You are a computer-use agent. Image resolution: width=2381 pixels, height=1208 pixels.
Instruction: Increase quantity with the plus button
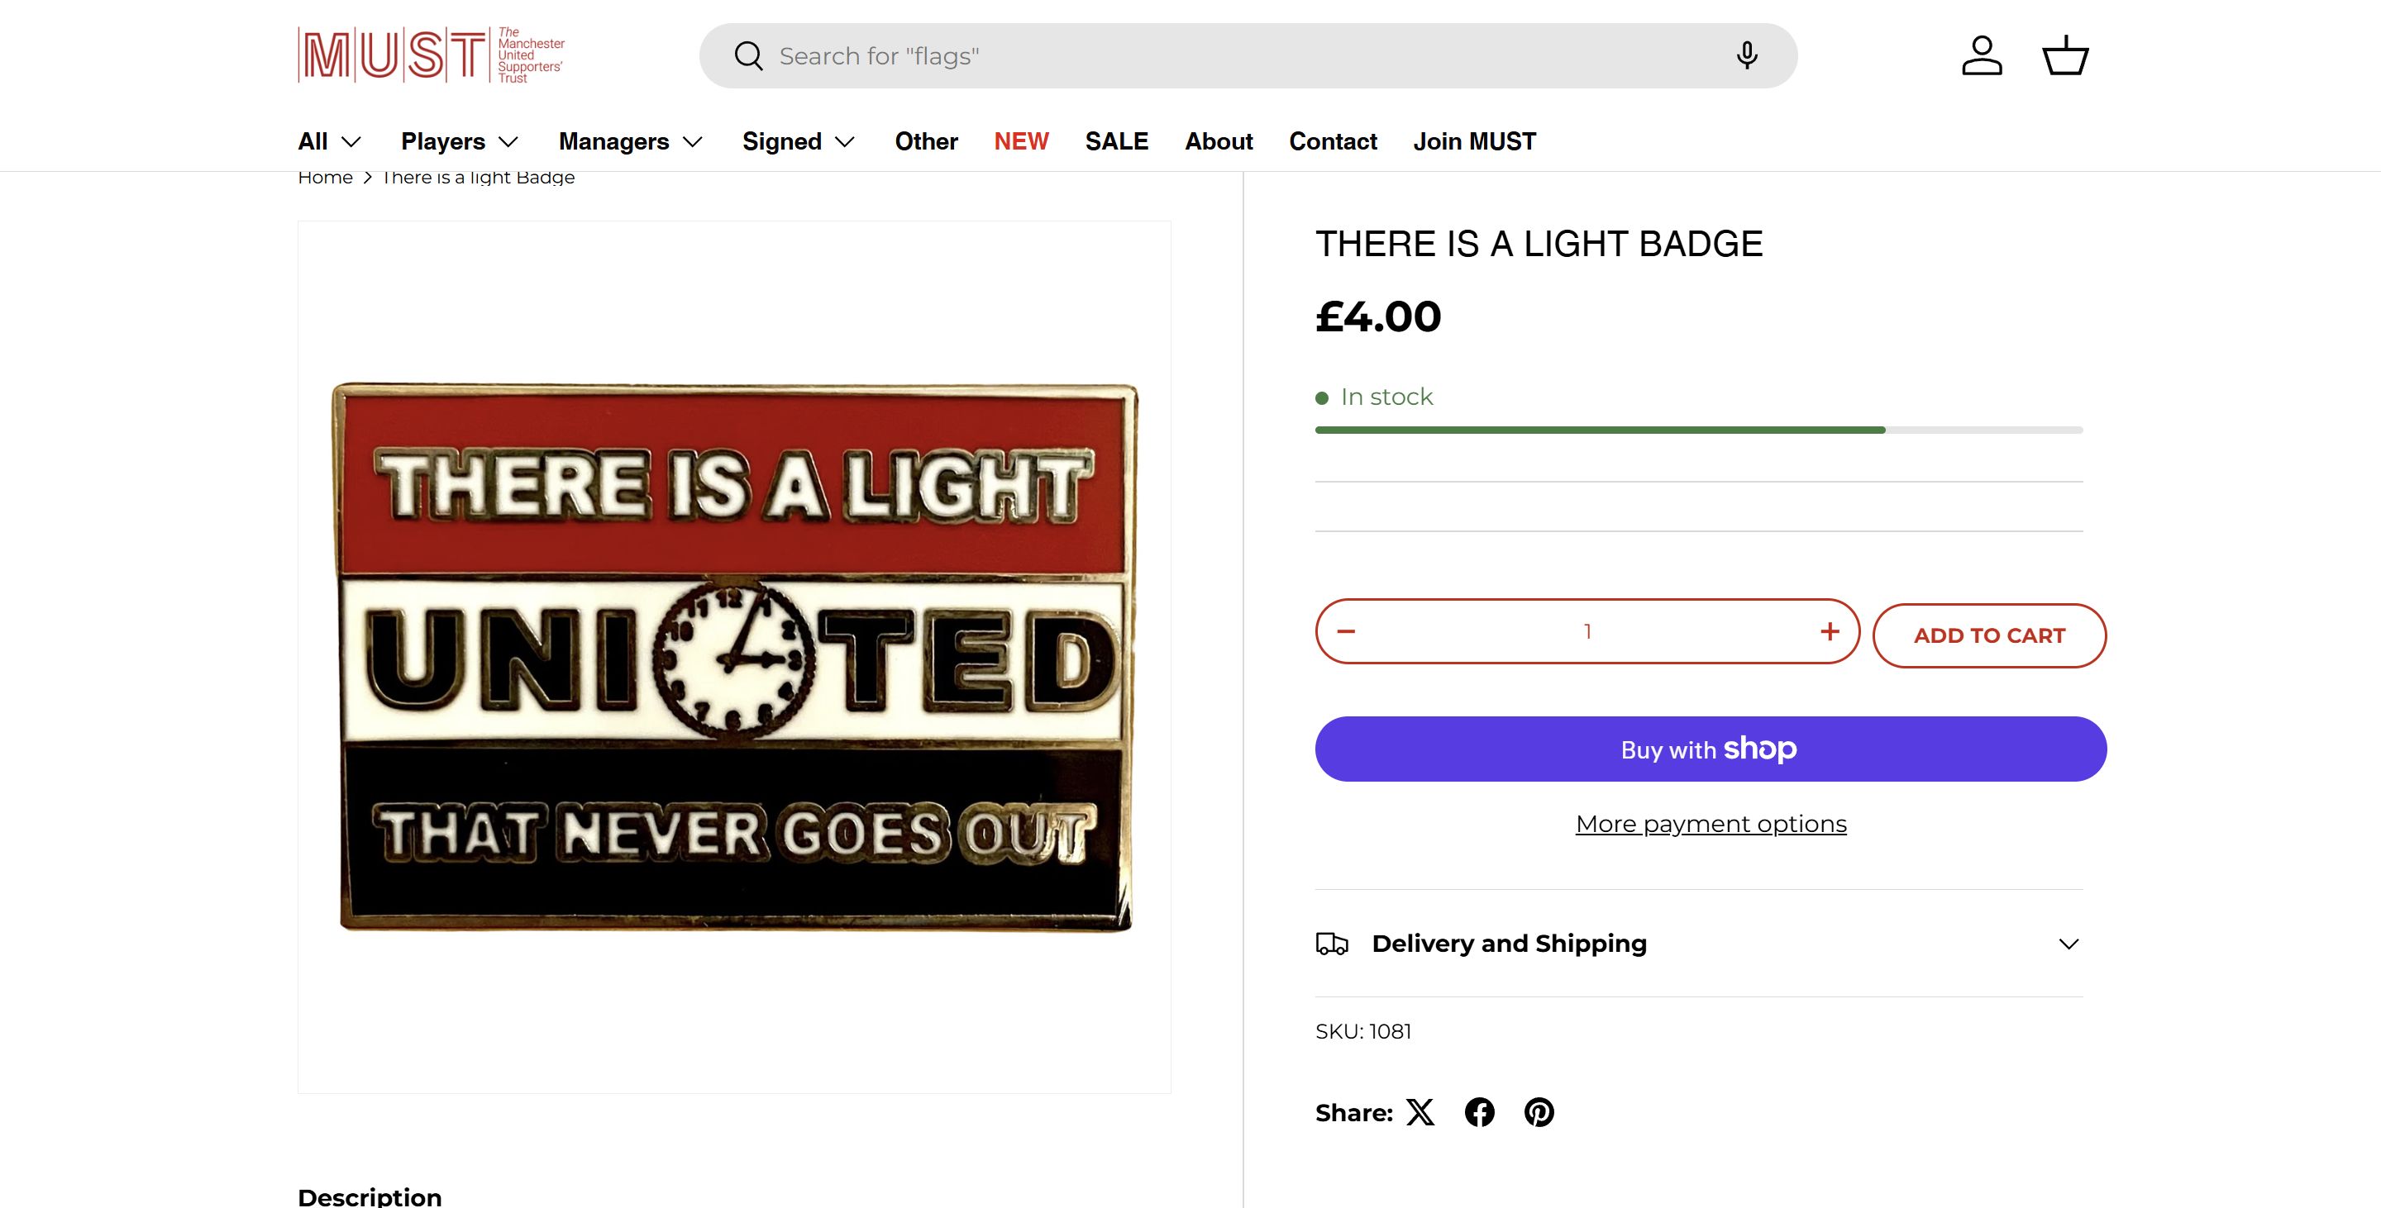tap(1830, 632)
